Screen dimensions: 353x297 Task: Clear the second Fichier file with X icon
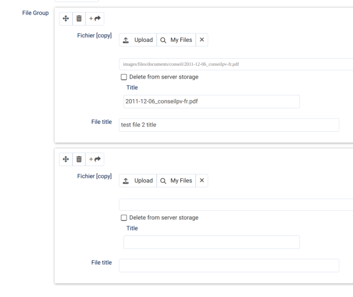tap(202, 181)
